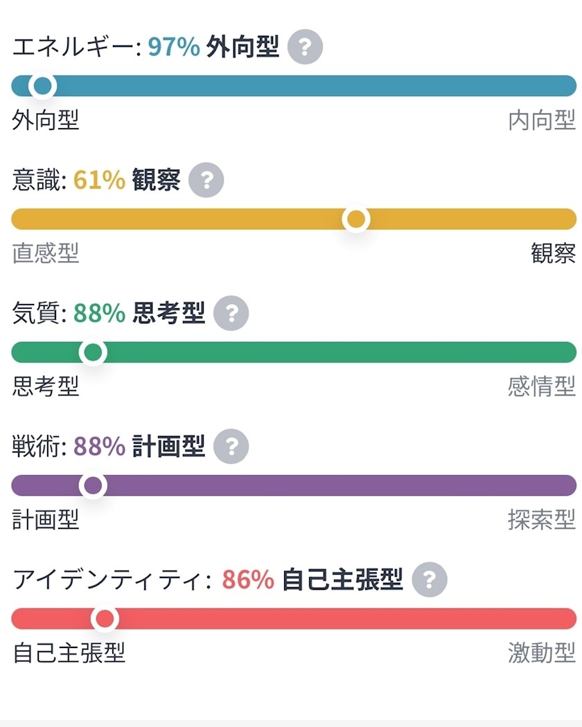Click the blue エネルギー slider handle

pyautogui.click(x=43, y=86)
